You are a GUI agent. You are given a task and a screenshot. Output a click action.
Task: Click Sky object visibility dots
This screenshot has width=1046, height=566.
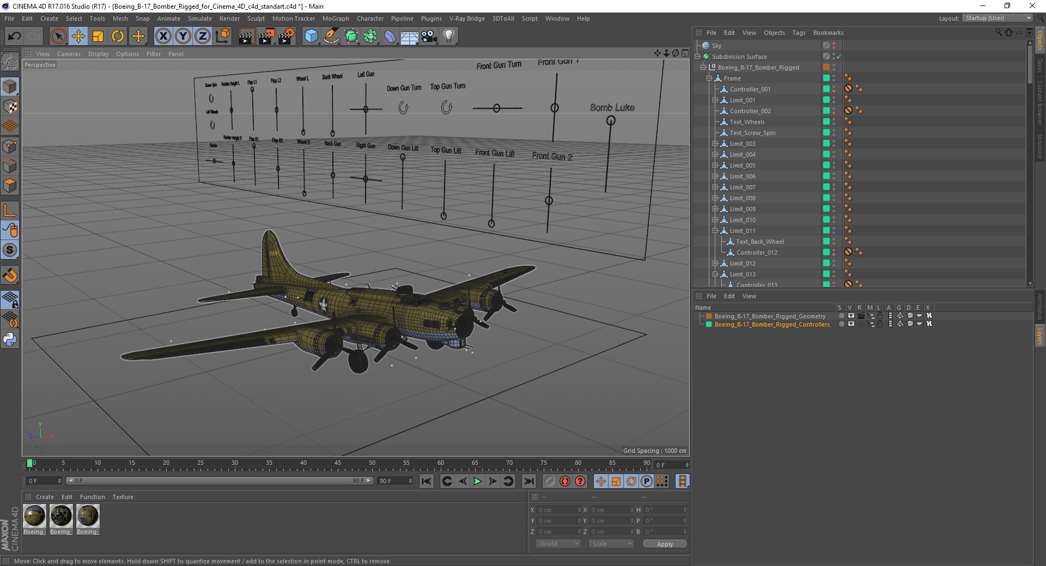[x=834, y=46]
